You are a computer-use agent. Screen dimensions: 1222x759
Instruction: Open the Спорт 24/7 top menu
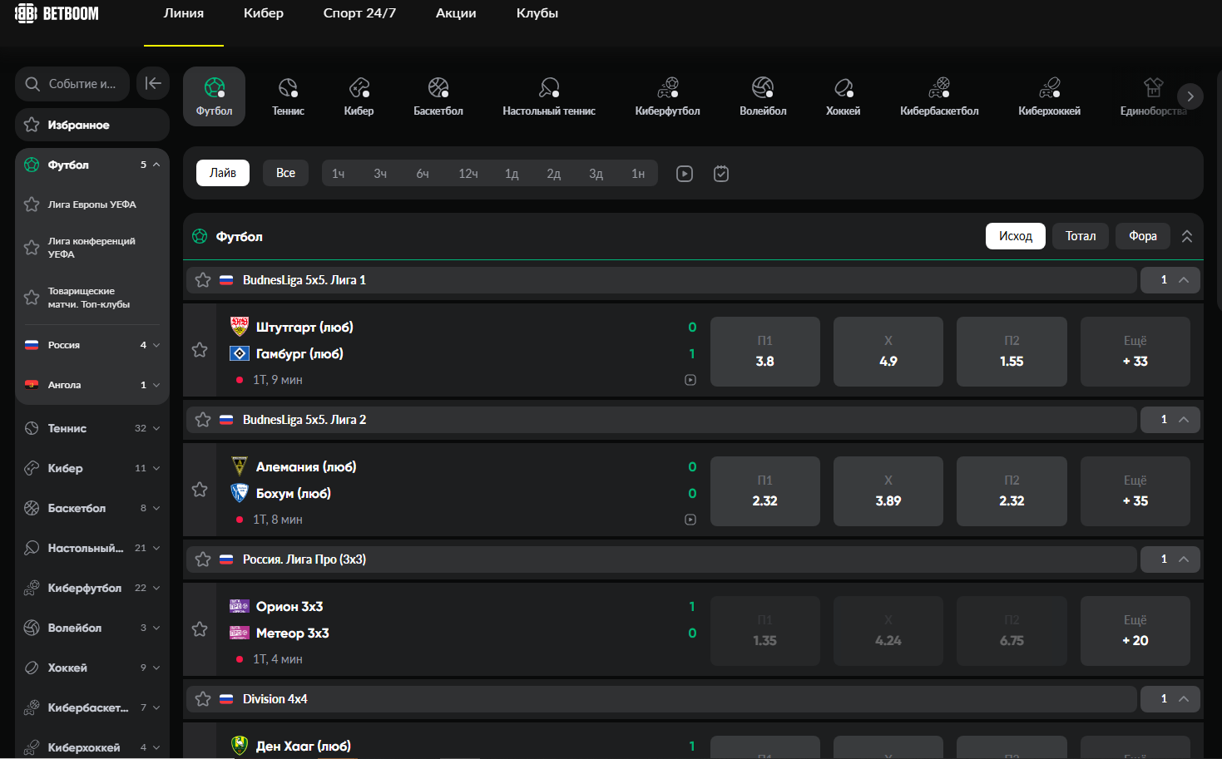[359, 13]
